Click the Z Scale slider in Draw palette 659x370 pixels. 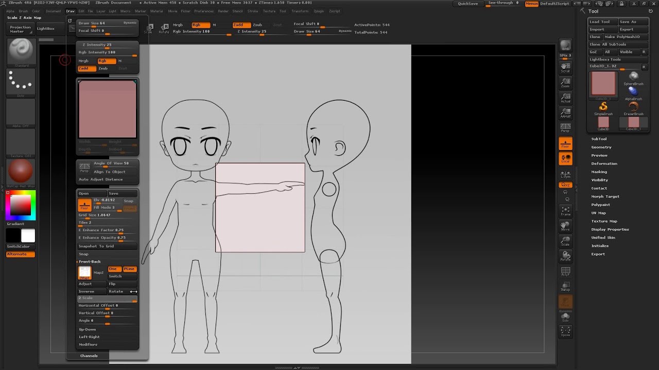click(107, 299)
